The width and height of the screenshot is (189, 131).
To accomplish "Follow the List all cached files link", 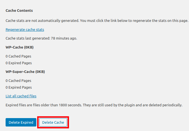I will (x=21, y=96).
